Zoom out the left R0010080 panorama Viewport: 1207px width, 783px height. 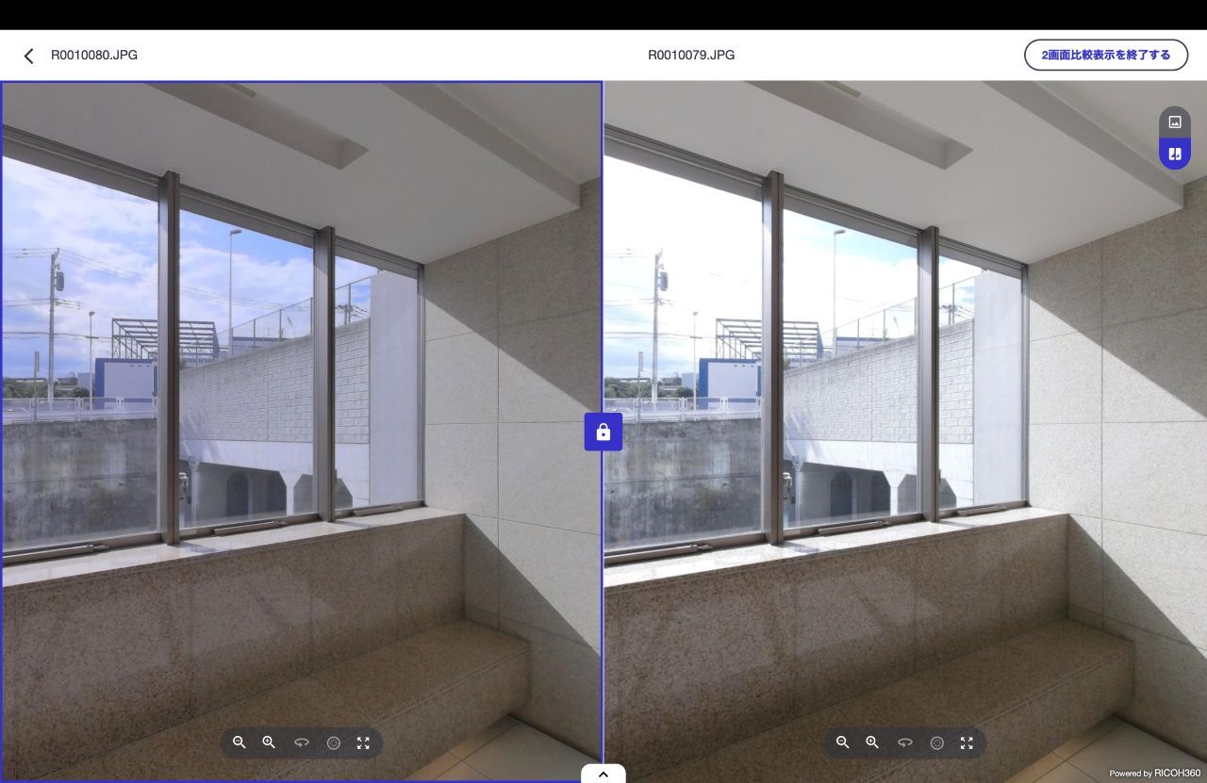240,742
